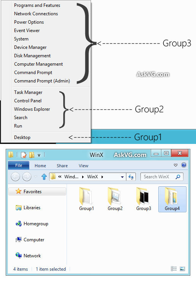Viewport: 196px width, 281px height.
Task: Switch to the View ribbon tab
Action: click(x=83, y=166)
